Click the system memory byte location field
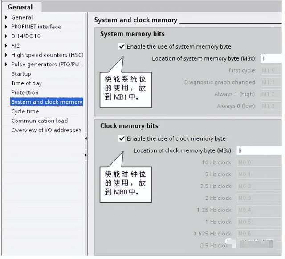285x259 pixels. tap(271, 59)
